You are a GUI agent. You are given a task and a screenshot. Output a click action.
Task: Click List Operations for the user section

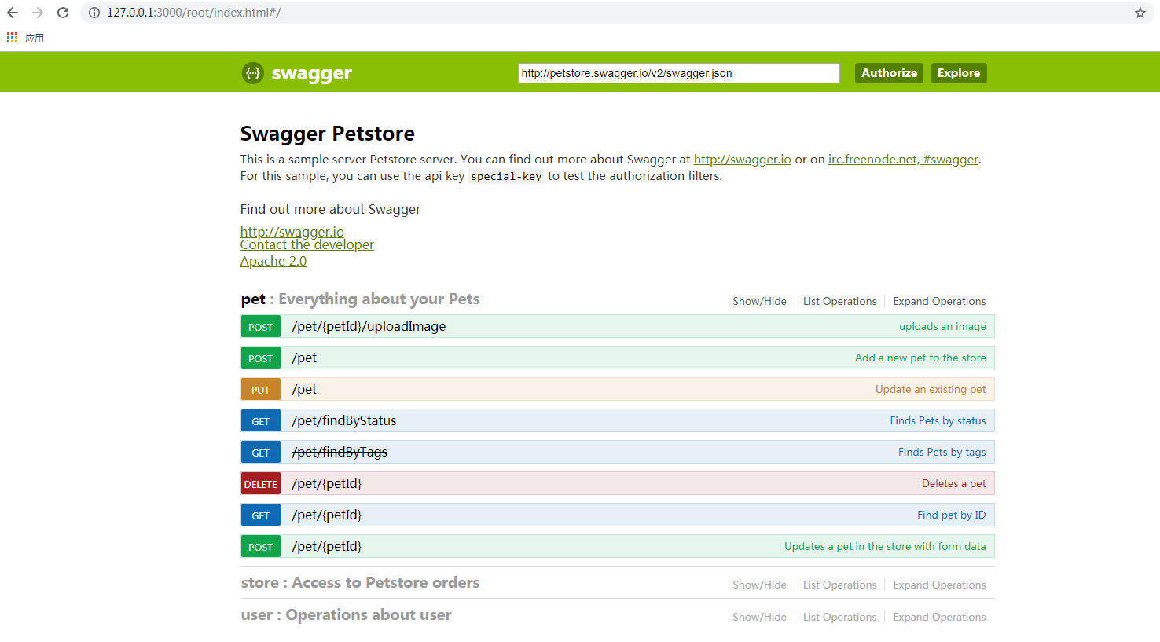point(839,617)
